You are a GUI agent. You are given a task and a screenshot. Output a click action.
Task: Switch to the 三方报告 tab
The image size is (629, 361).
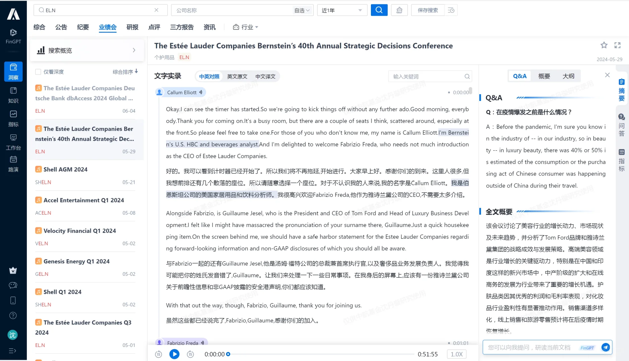click(x=182, y=27)
